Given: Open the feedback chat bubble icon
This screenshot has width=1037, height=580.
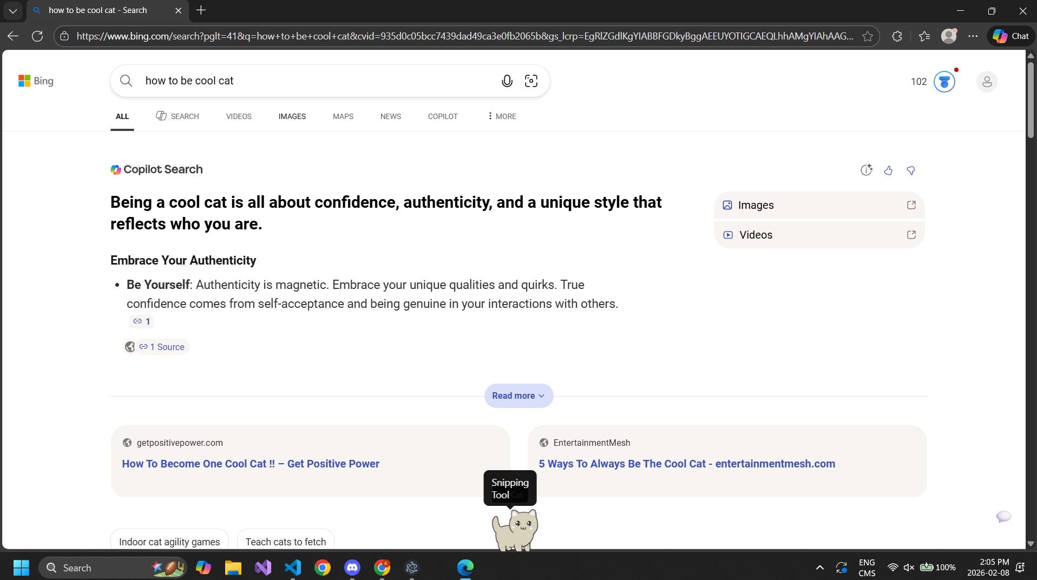Looking at the screenshot, I should coord(1003,516).
